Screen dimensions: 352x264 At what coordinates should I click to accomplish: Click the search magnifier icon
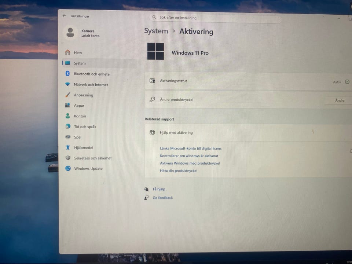154,17
